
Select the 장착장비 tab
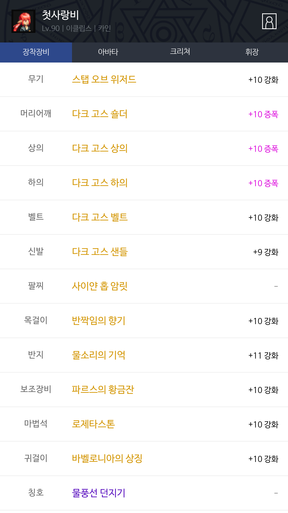click(x=36, y=52)
